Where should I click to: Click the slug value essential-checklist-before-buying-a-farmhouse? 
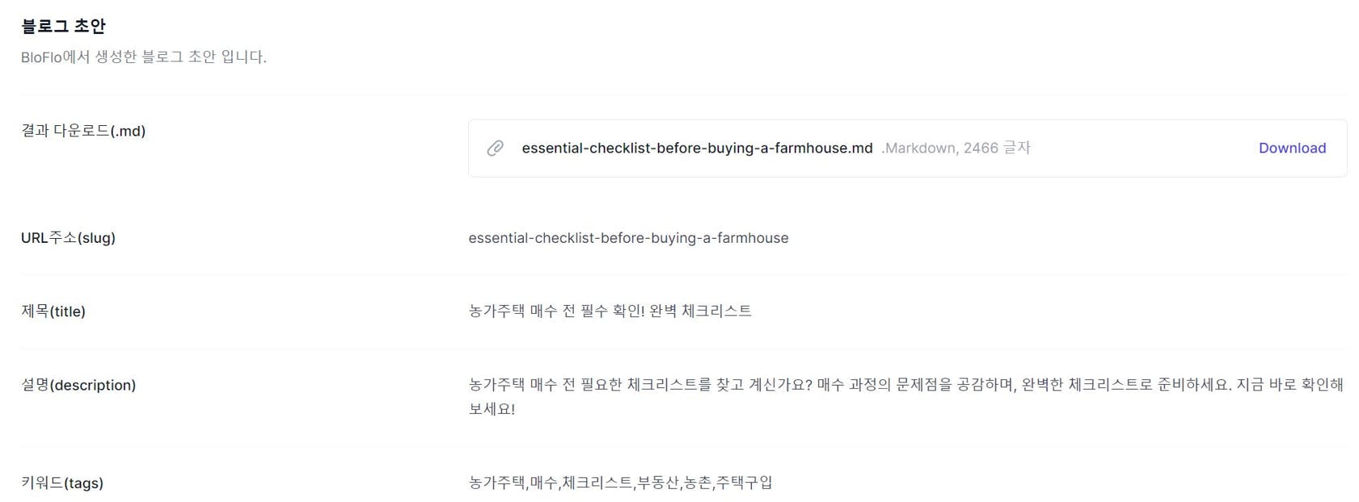pos(628,238)
